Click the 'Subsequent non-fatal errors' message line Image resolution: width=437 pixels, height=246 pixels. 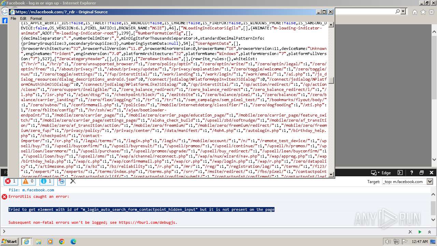93,222
